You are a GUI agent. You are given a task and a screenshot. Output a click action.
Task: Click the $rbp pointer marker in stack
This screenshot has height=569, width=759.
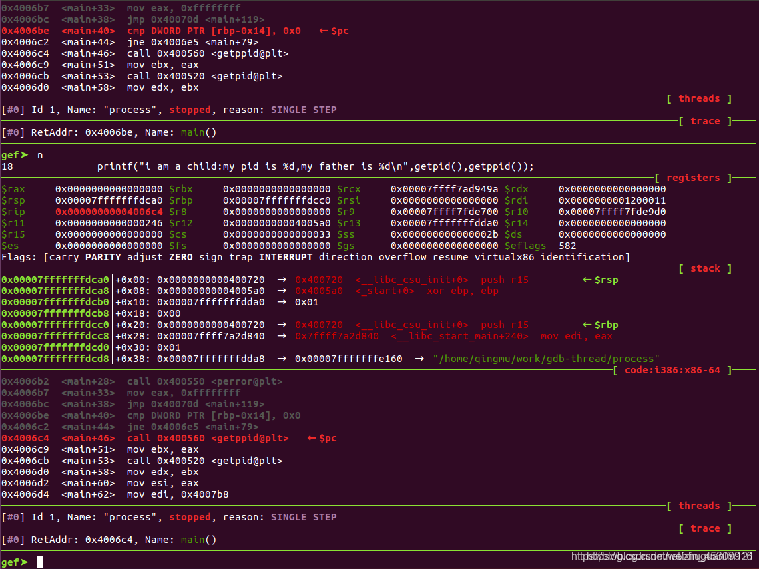601,325
